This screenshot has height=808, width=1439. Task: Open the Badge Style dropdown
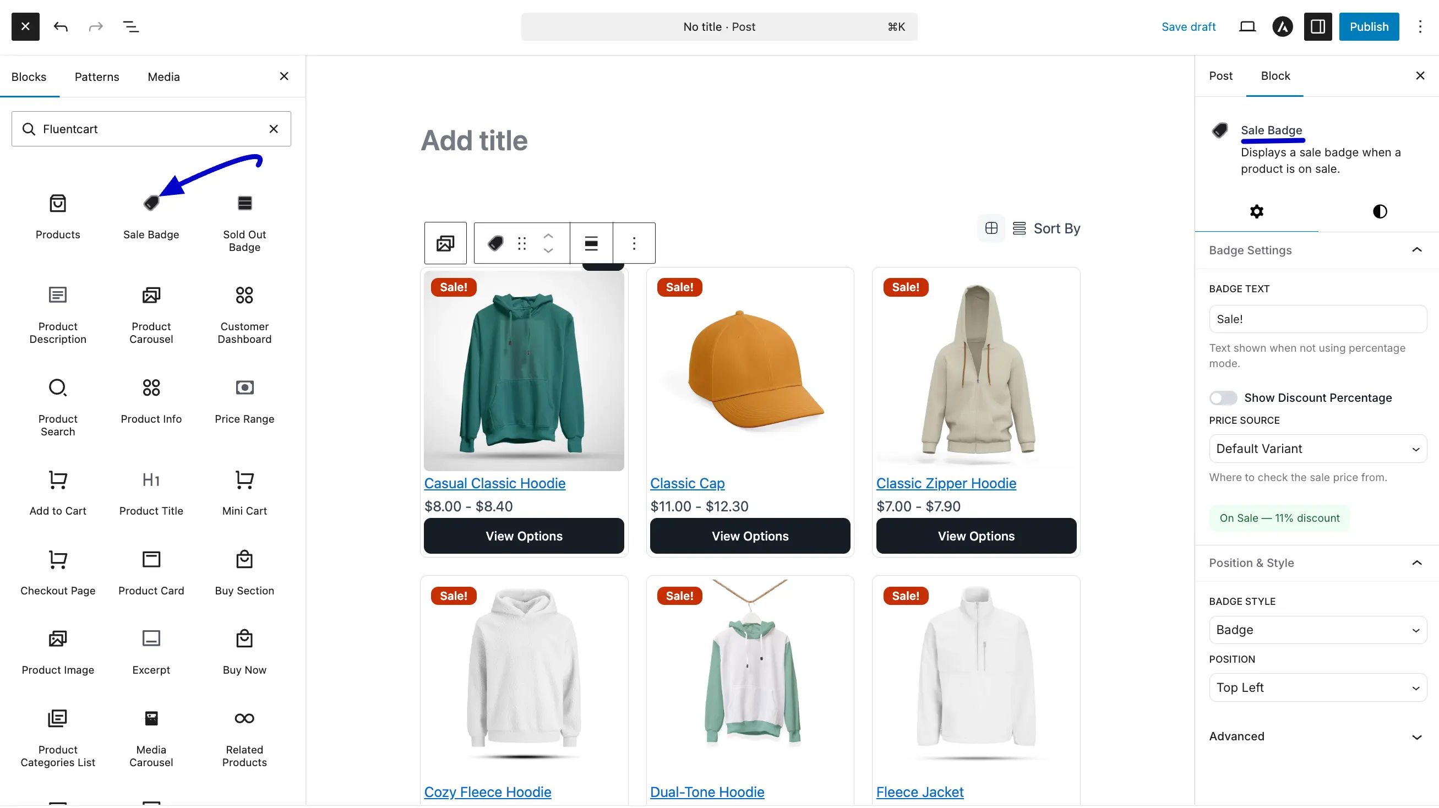point(1317,629)
